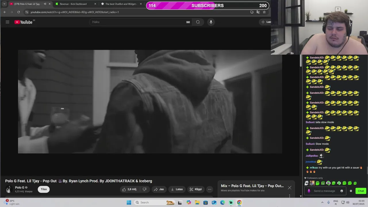This screenshot has height=207, width=368.
Task: Subscribe with the Tilaa button
Action: (44, 189)
